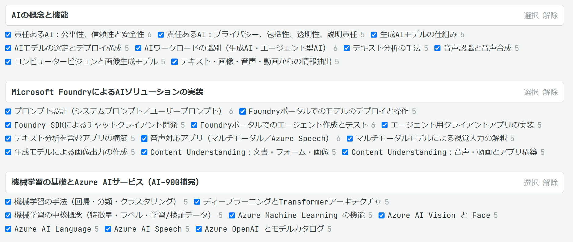Toggle Azure AI Vision と Face checkbox
The width and height of the screenshot is (573, 242).
coord(382,215)
